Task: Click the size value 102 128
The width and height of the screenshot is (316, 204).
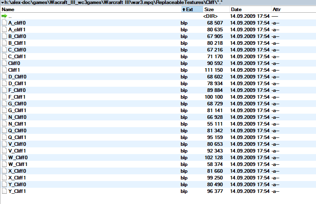Action: click(213, 157)
